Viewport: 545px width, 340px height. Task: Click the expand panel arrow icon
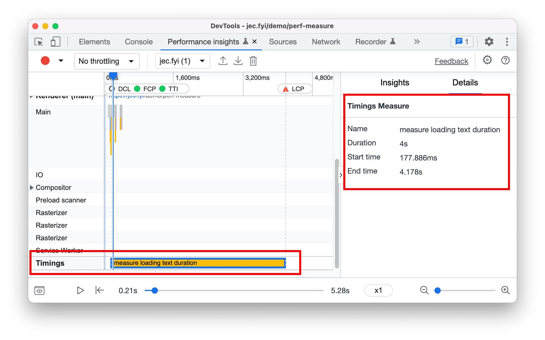[340, 175]
